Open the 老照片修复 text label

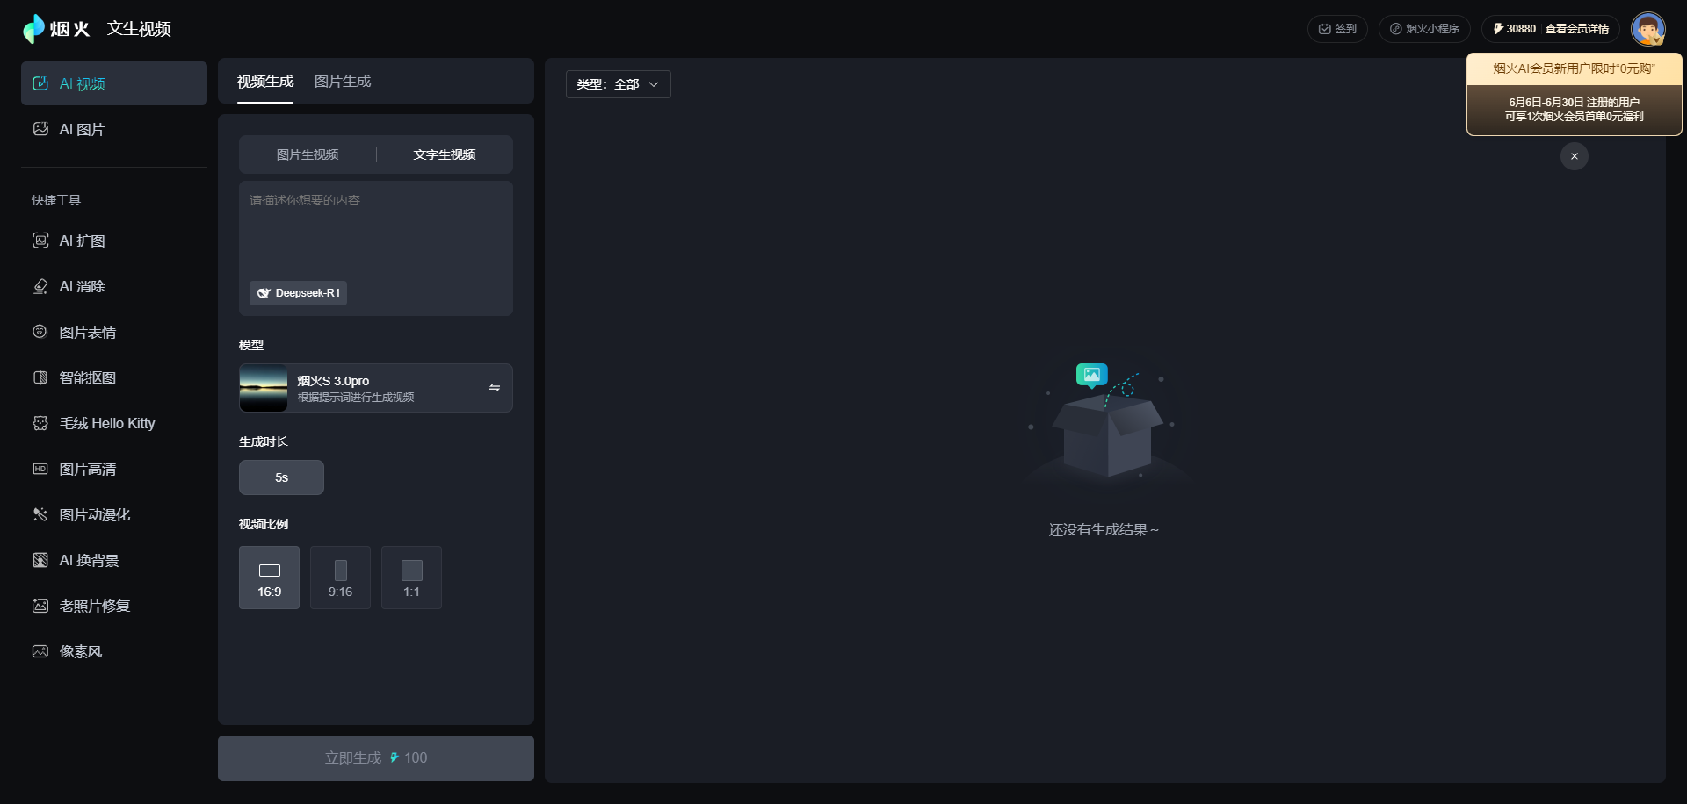coord(94,606)
